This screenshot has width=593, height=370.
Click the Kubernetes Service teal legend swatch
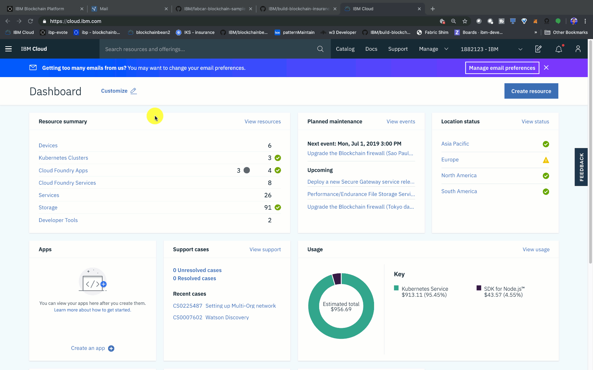396,288
